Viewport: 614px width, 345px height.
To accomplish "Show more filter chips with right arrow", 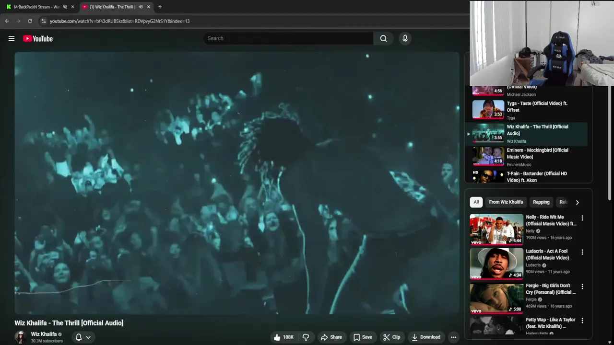I will click(577, 202).
